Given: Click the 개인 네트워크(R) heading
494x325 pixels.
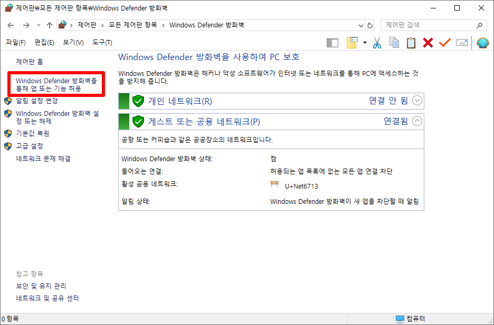Looking at the screenshot, I should coord(180,101).
